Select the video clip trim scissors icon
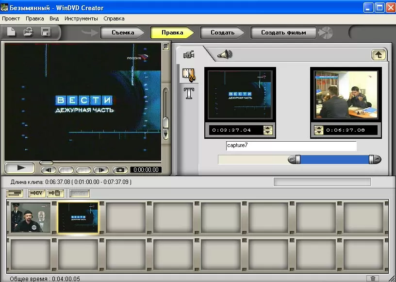The height and width of the screenshot is (282, 396). 189,74
